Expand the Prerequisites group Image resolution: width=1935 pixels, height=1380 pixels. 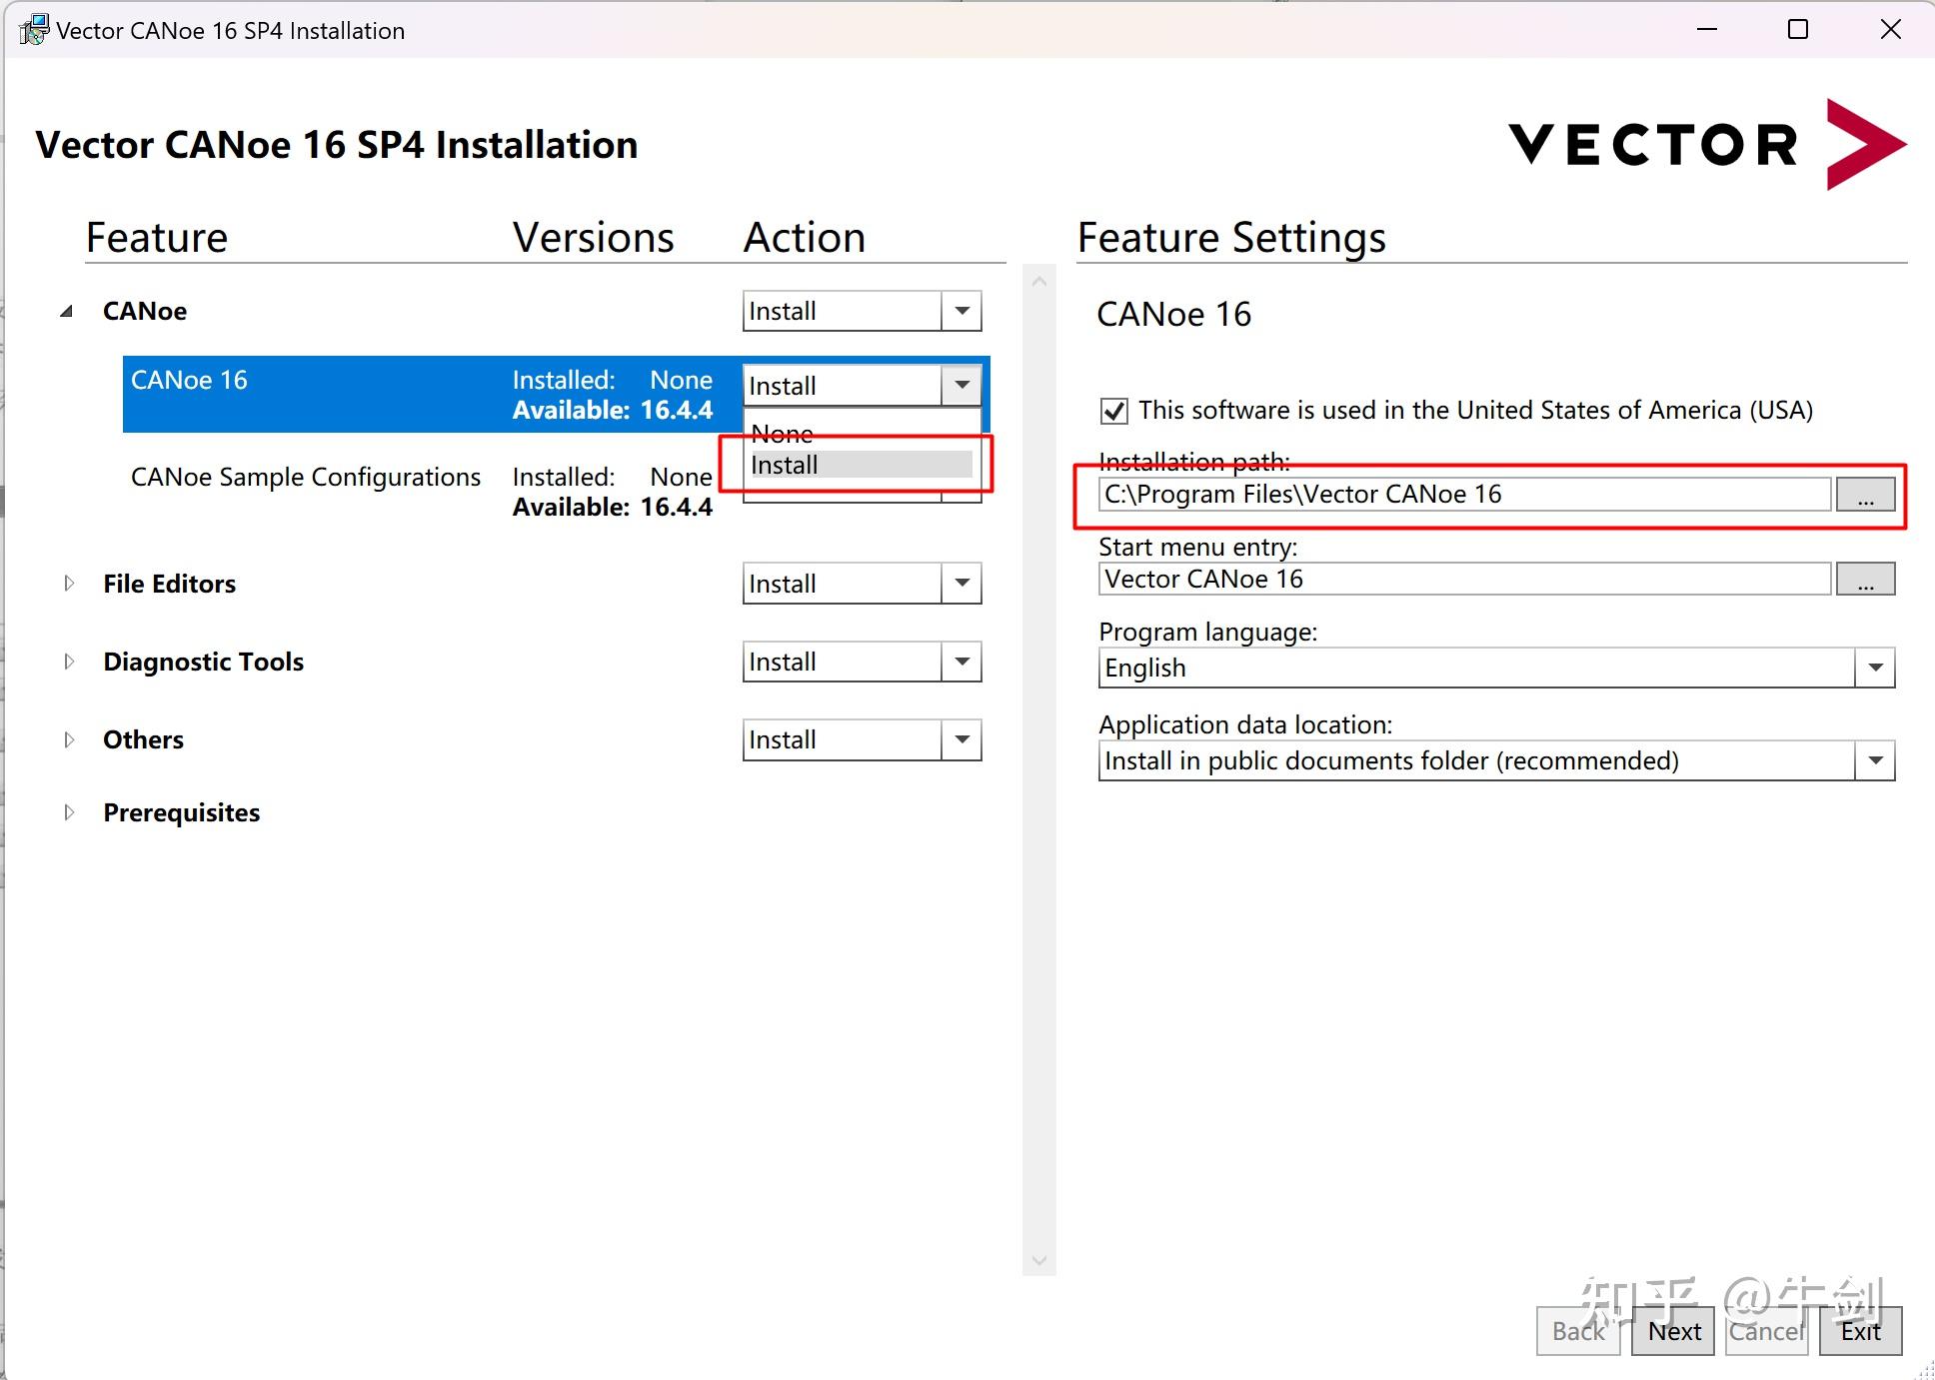69,812
